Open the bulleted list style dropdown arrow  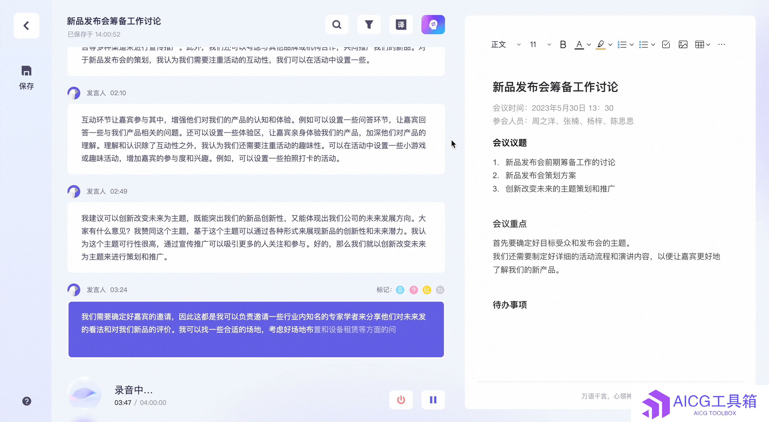(653, 45)
